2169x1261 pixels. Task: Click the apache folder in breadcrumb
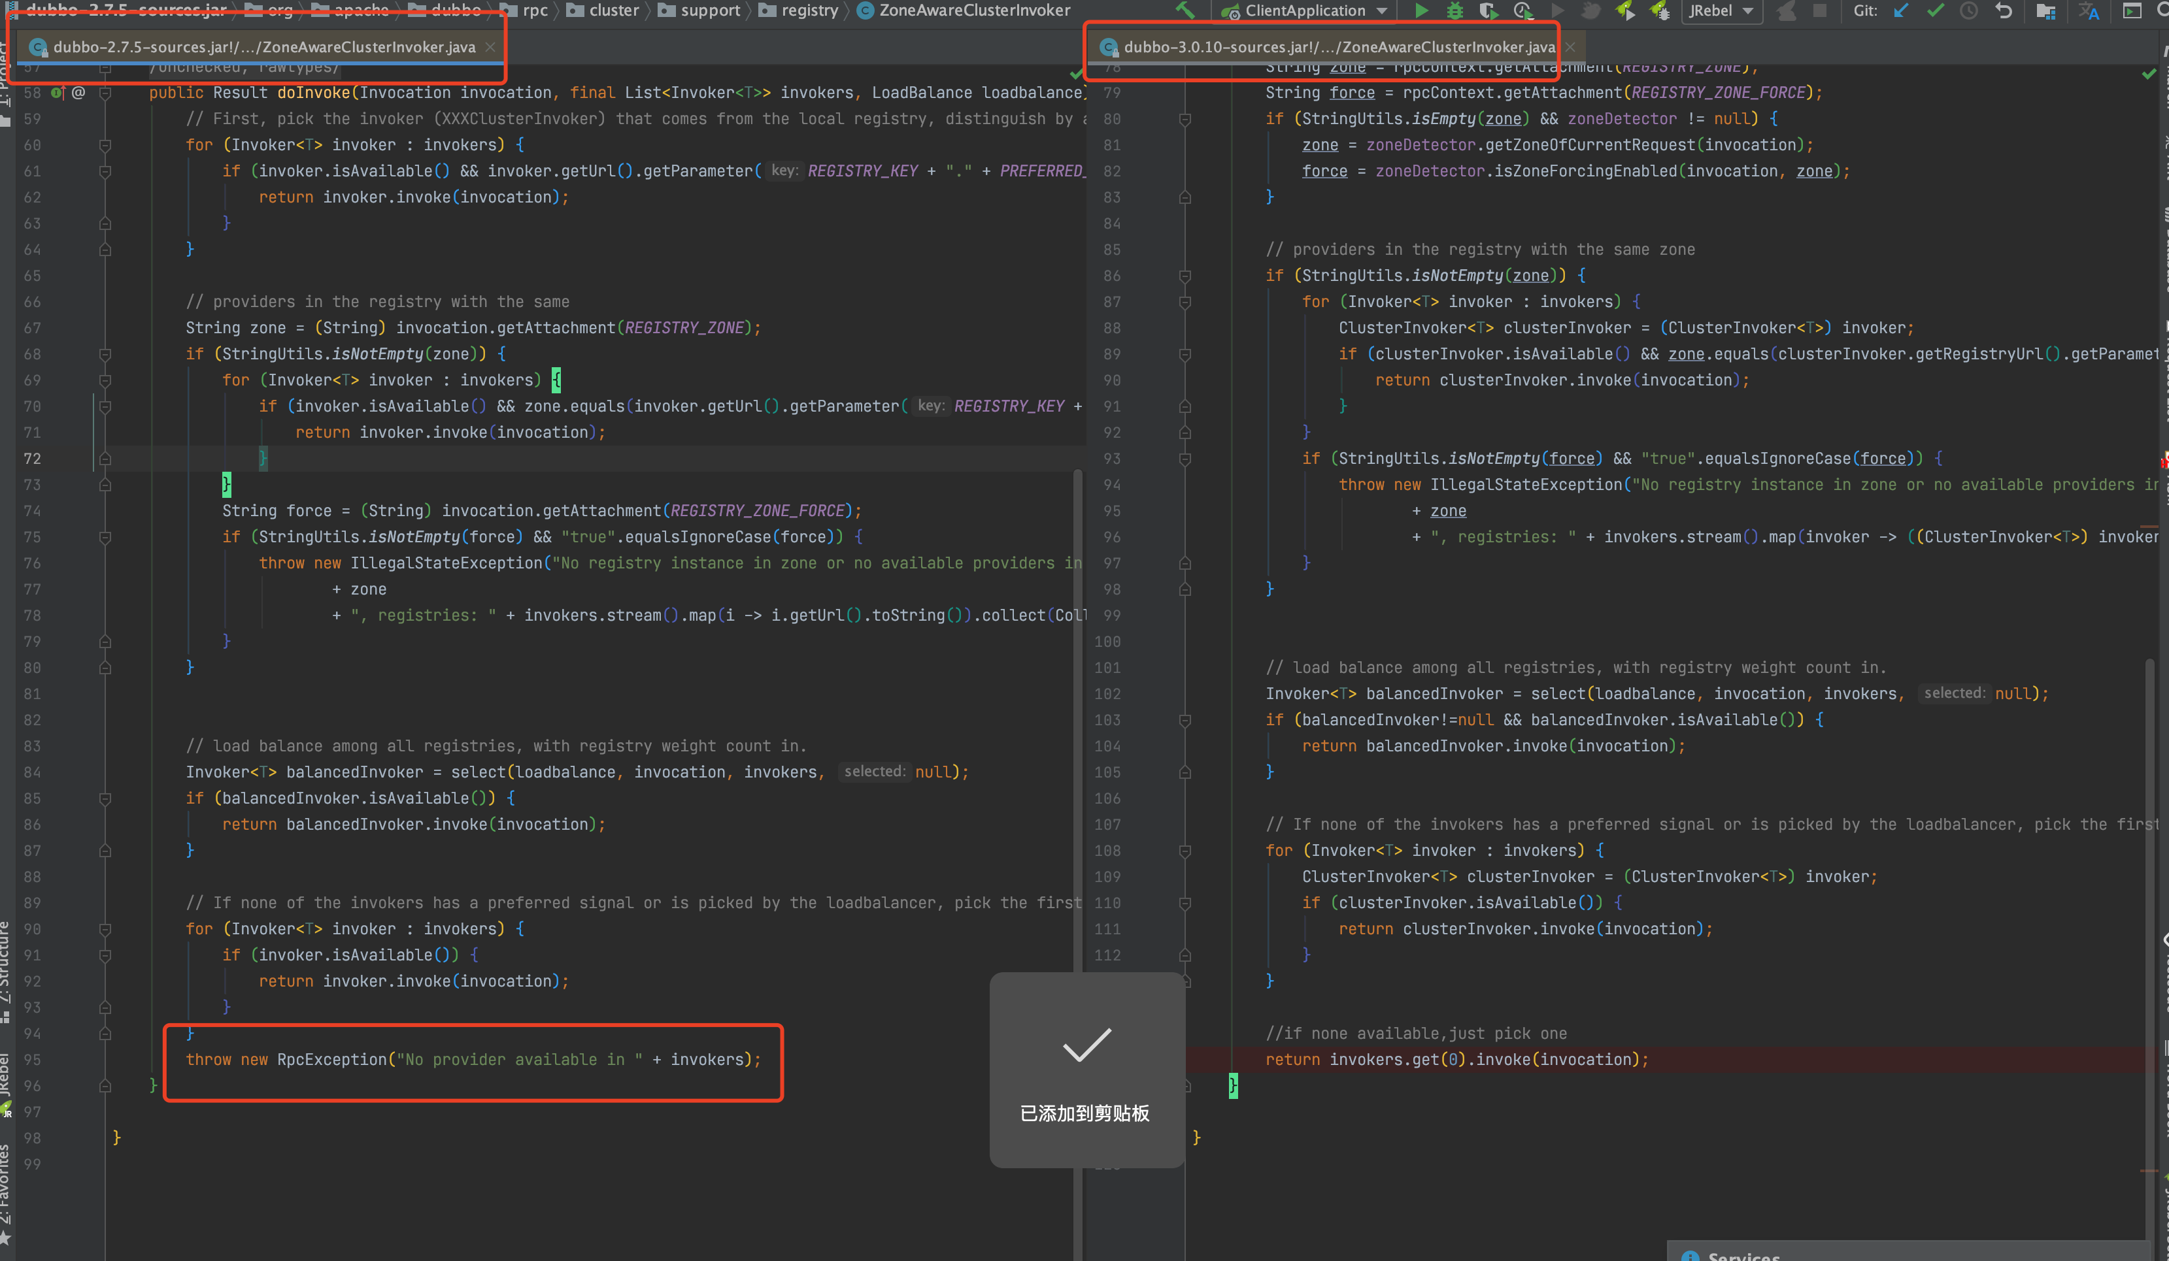(350, 10)
